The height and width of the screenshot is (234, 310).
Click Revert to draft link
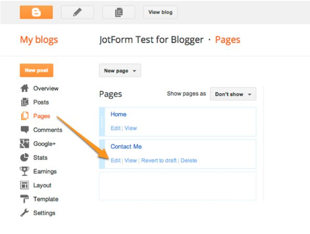(x=159, y=160)
